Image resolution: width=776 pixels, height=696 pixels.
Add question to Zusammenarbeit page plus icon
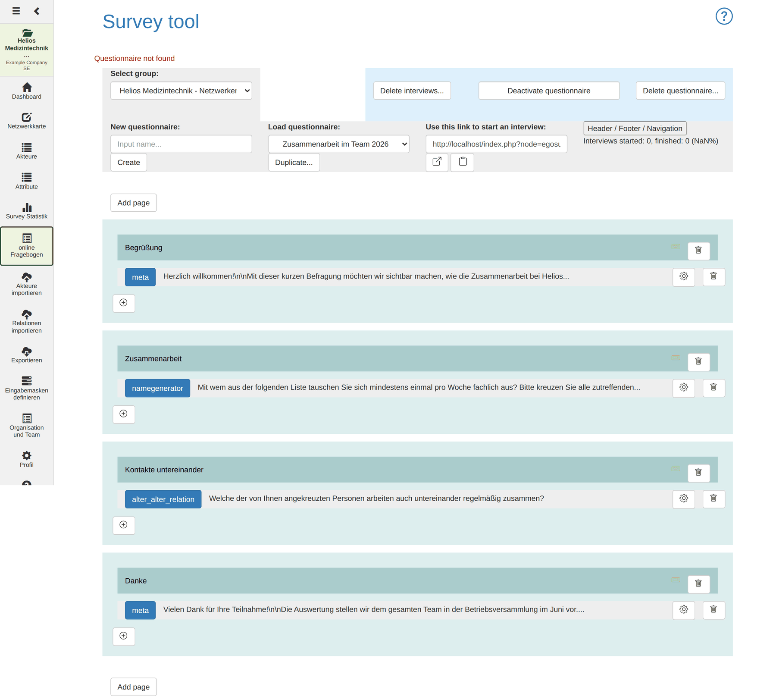(x=124, y=414)
